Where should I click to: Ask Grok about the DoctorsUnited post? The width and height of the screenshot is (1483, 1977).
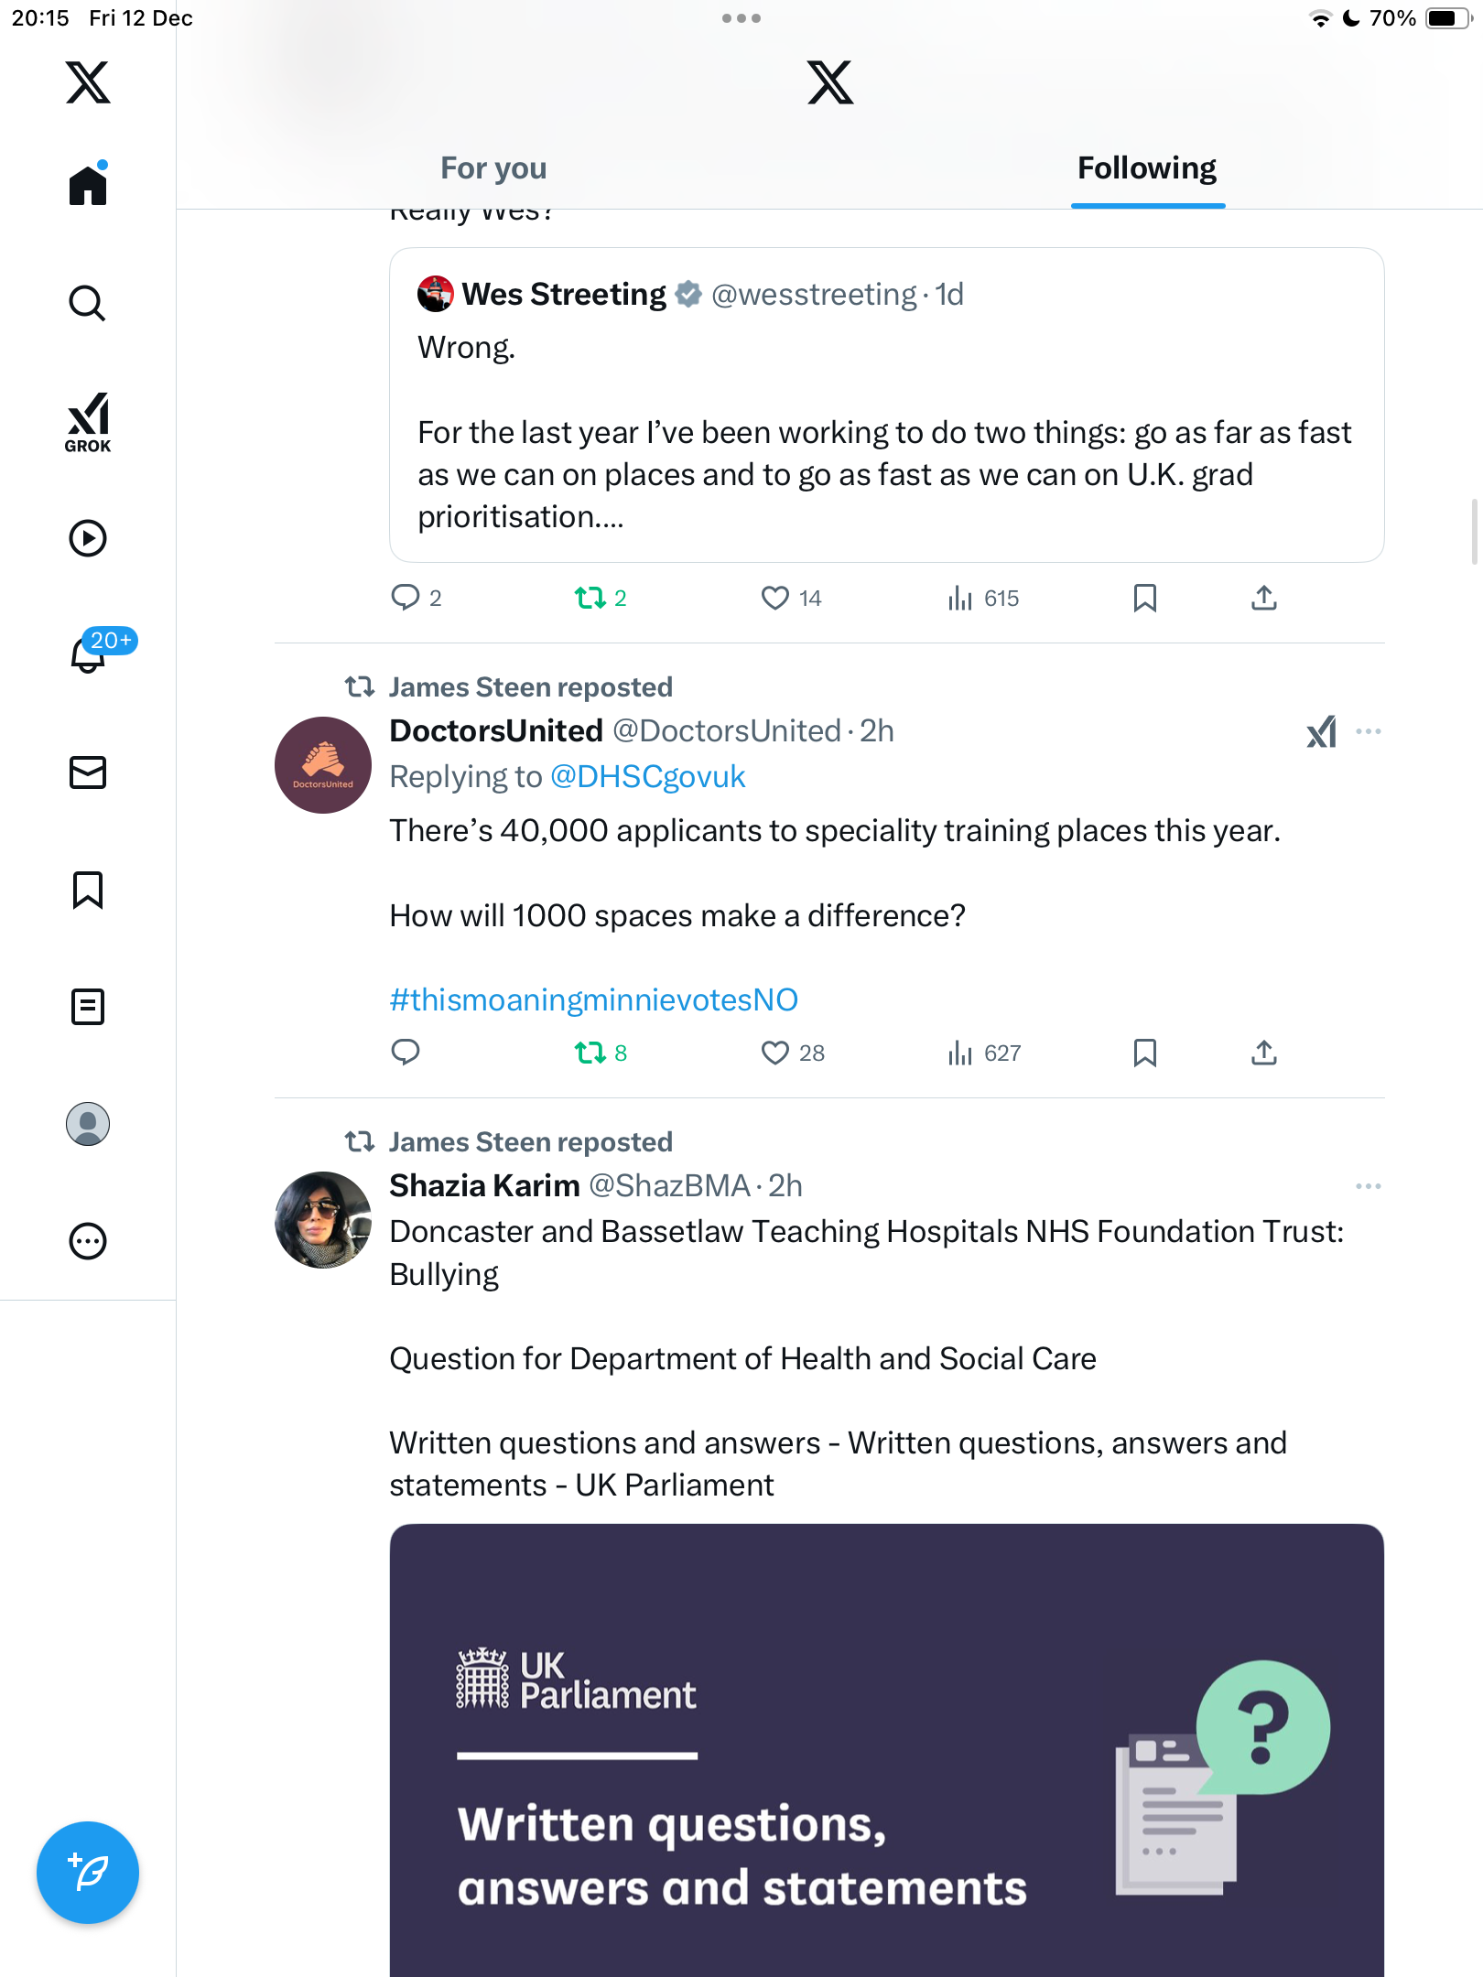point(1321,731)
